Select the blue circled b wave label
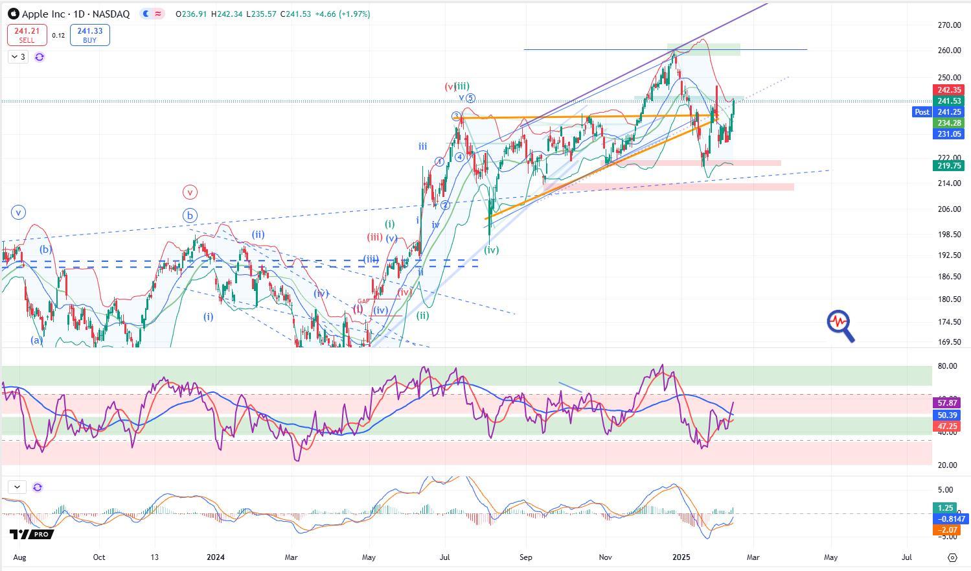Viewport: 971px width, 571px height. [x=190, y=216]
